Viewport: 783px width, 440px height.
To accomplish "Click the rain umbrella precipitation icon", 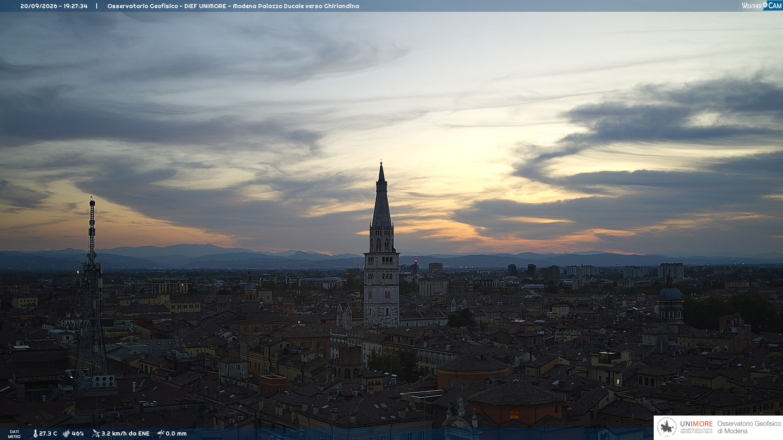I will click(161, 433).
